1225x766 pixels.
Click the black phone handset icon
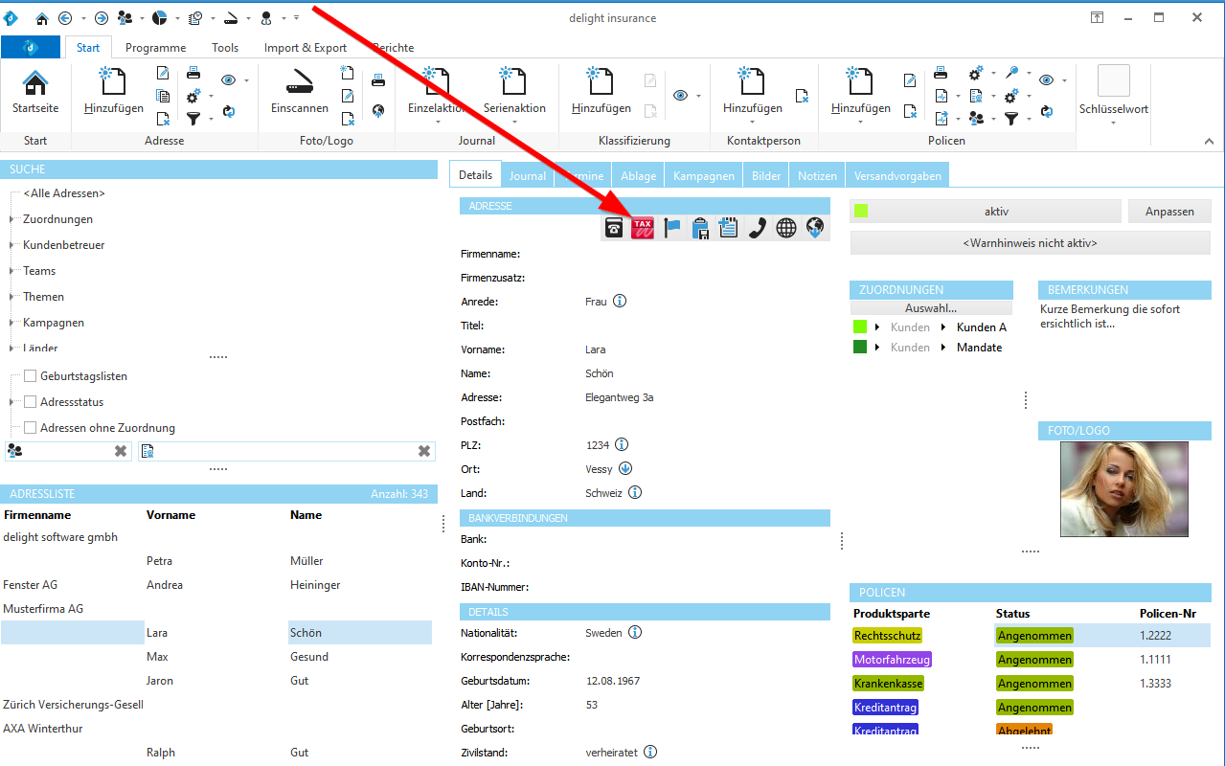coord(757,228)
